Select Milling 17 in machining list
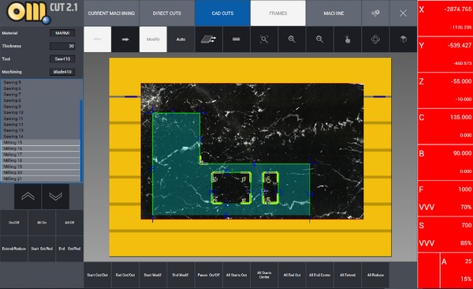The width and height of the screenshot is (473, 289). point(41,155)
